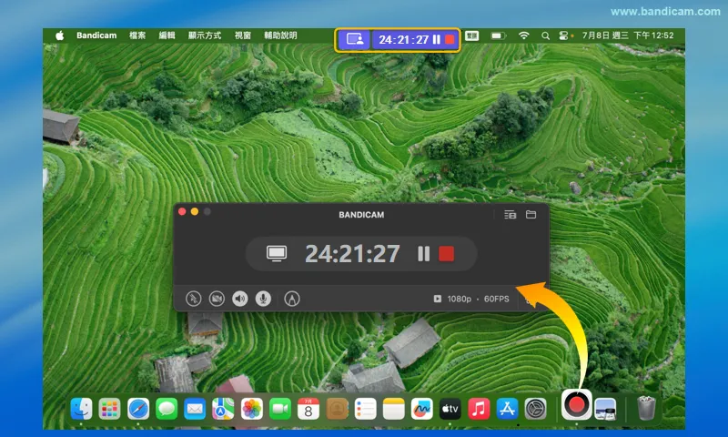Viewport: 728px width, 437px height.
Task: Open the output folder icon
Action: tap(531, 215)
